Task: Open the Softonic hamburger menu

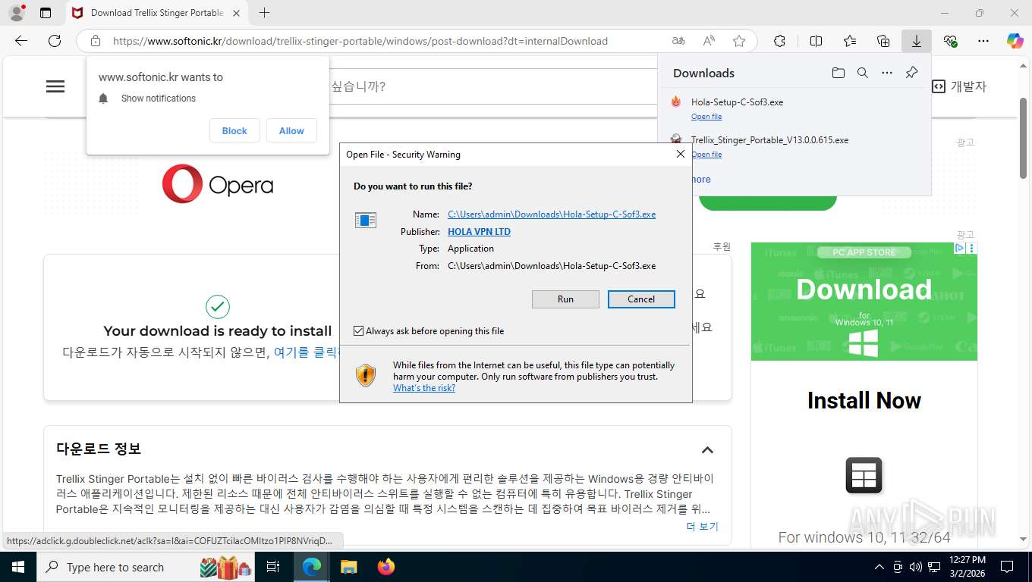Action: click(55, 86)
